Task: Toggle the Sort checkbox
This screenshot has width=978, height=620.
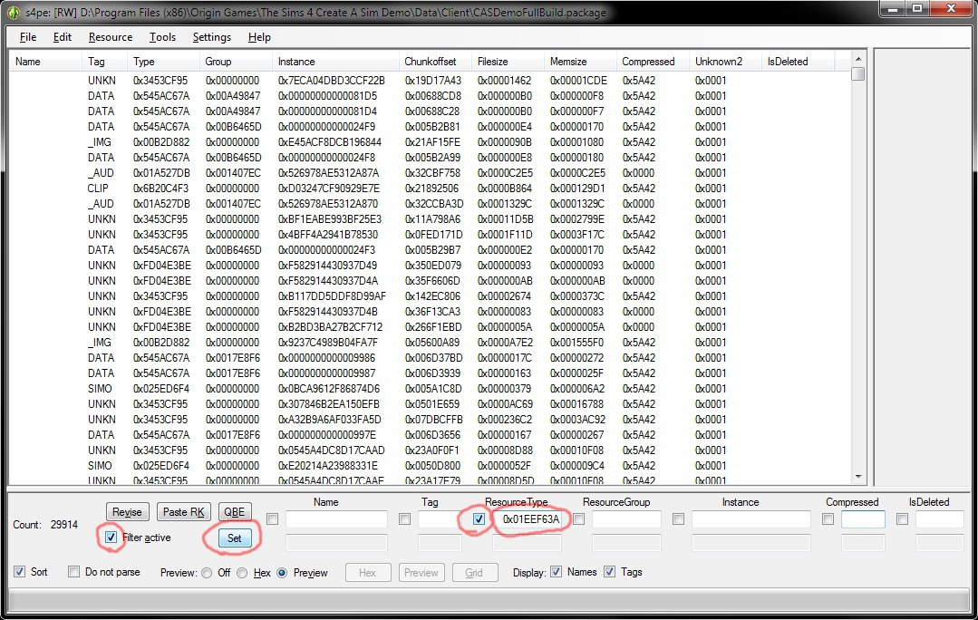Action: tap(20, 572)
